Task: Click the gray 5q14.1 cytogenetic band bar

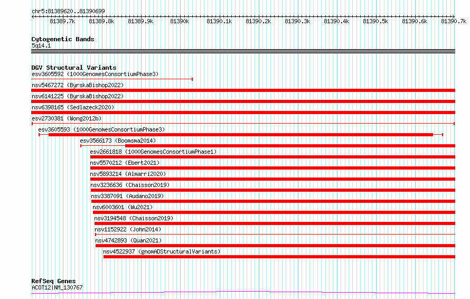Action: coord(243,51)
